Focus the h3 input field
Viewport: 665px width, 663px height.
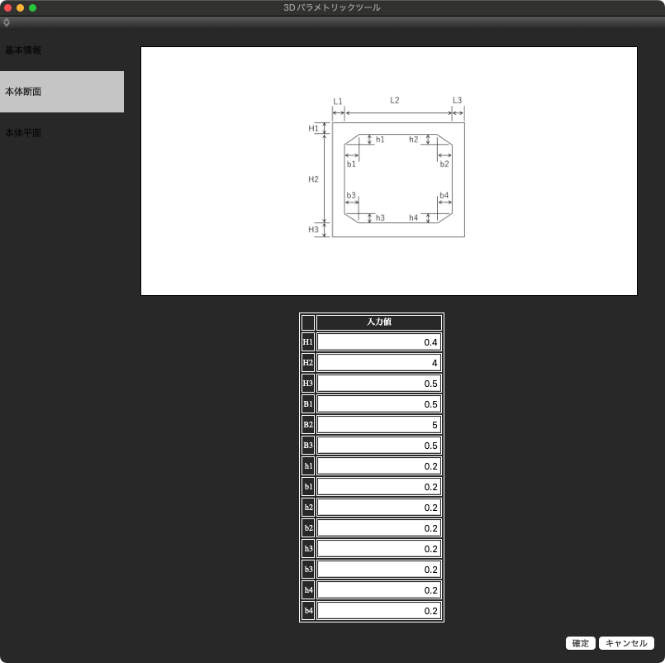click(x=379, y=549)
